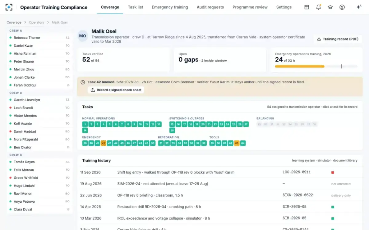Switch to the Emergency training tab
Viewport: 369px width, 230px height.
pos(170,7)
